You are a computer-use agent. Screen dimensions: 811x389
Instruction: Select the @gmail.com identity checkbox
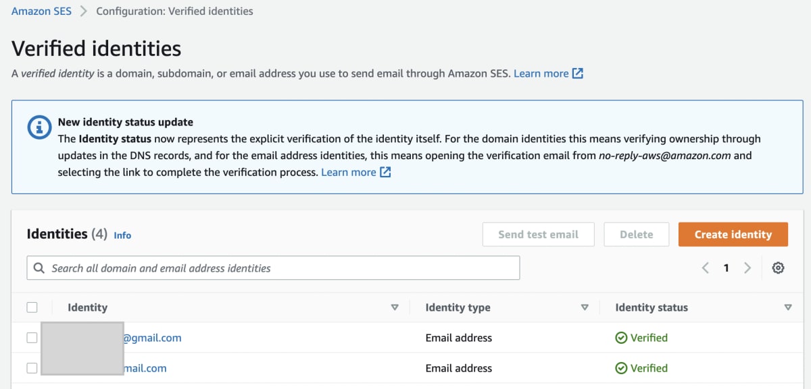32,338
